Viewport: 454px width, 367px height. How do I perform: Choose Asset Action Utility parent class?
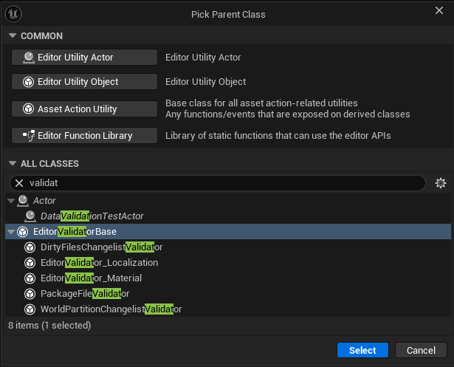click(x=84, y=109)
